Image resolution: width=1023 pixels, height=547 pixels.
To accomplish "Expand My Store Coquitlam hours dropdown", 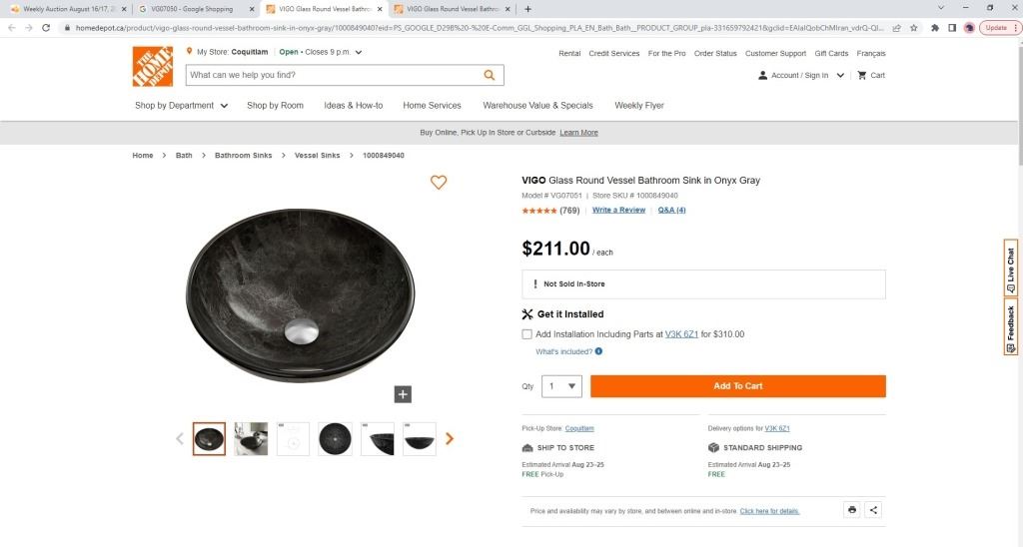I will pyautogui.click(x=359, y=52).
